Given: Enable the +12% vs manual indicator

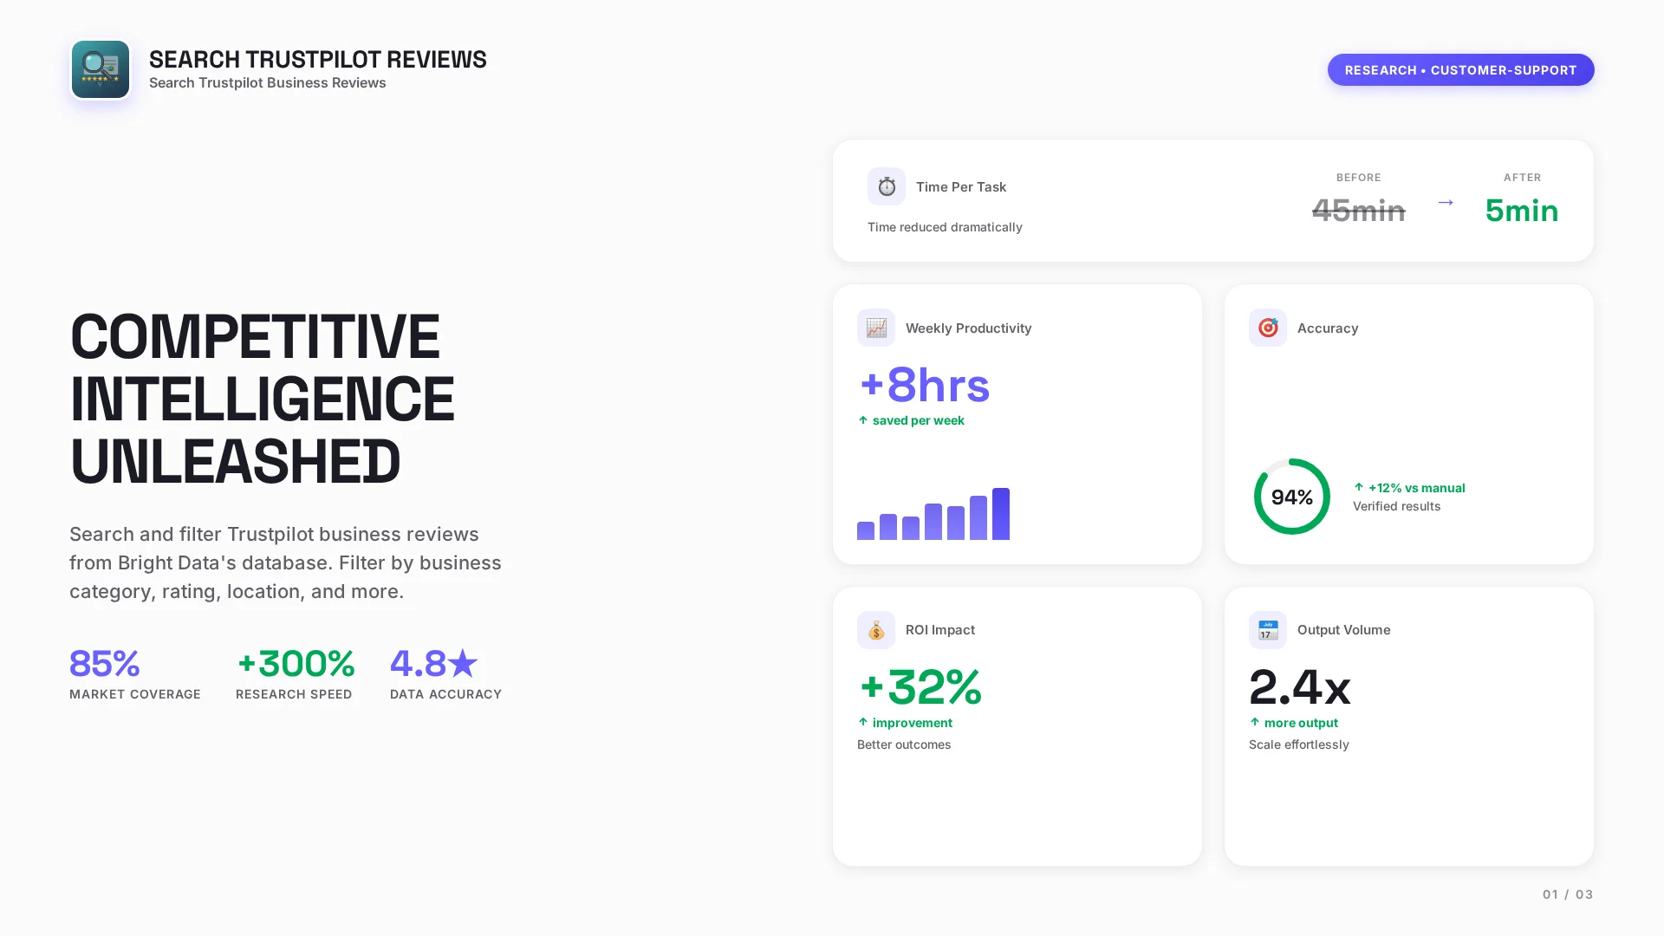Looking at the screenshot, I should (x=1409, y=488).
